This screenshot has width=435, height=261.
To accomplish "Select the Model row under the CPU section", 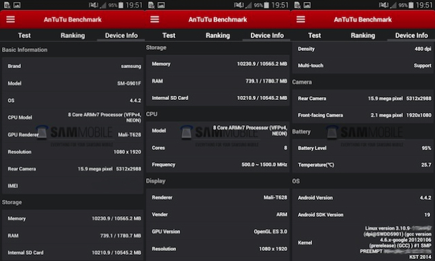I will [217, 130].
